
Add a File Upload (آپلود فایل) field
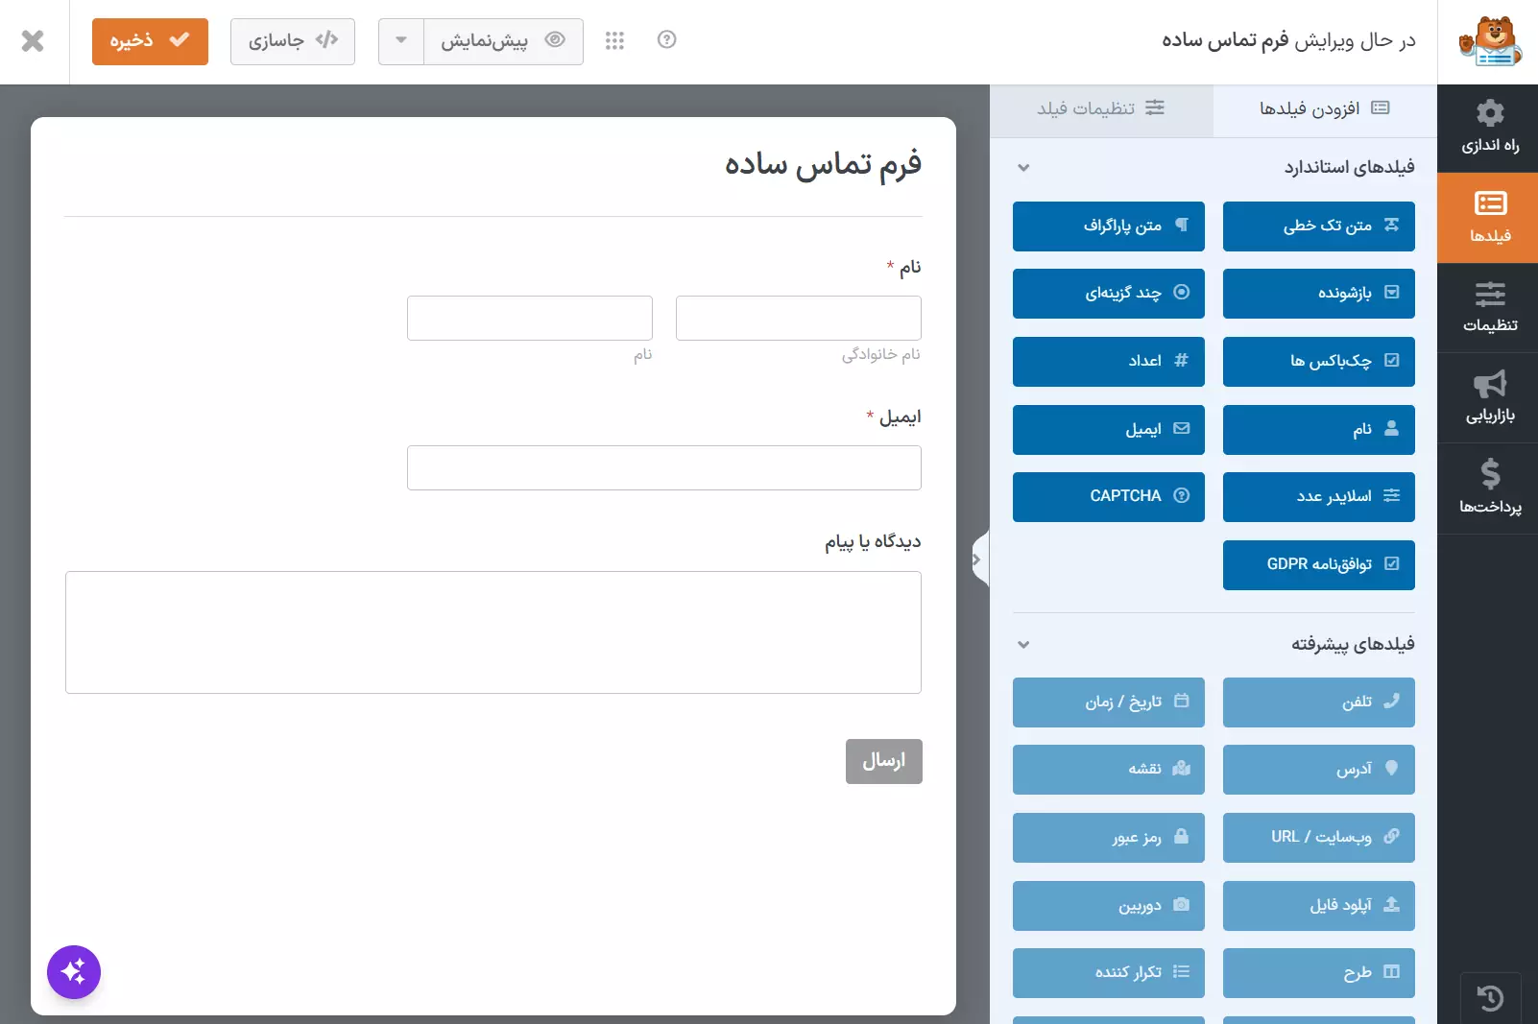(1318, 906)
